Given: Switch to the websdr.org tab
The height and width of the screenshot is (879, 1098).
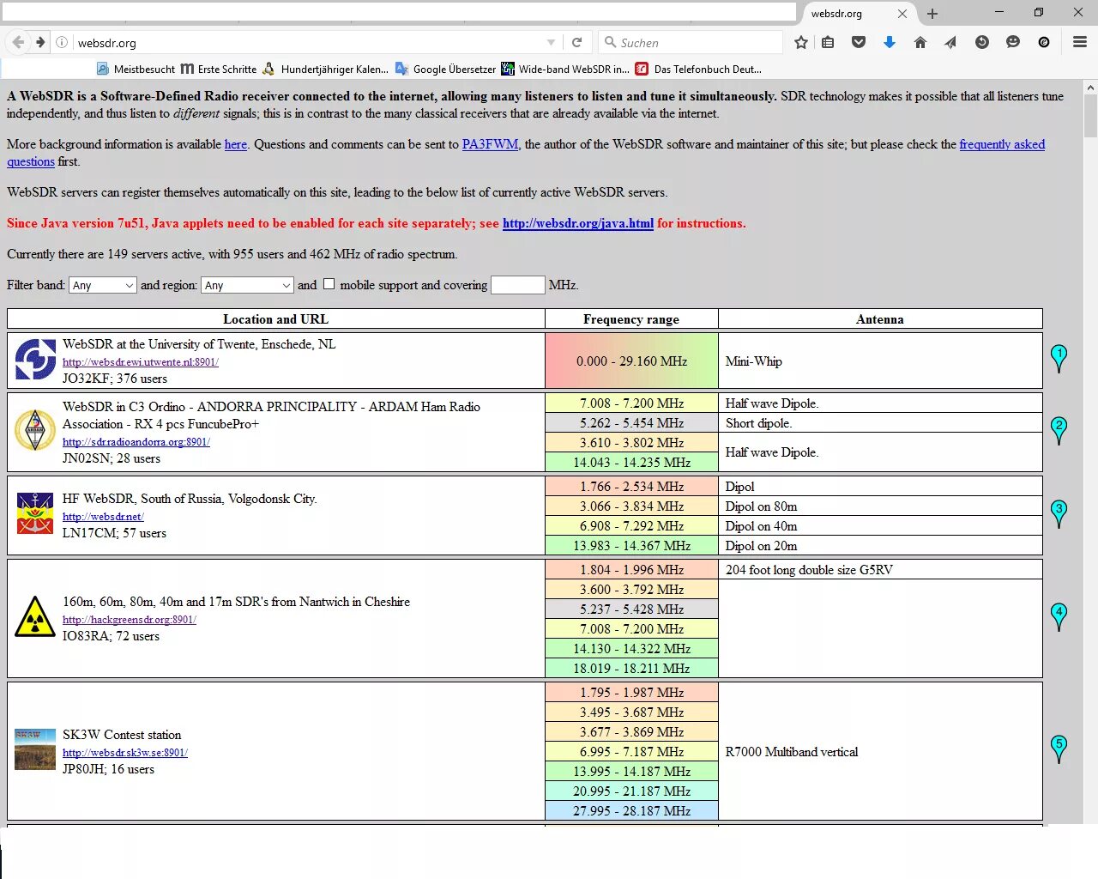Looking at the screenshot, I should point(858,14).
